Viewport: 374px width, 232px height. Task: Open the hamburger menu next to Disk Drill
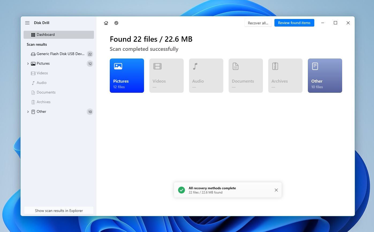point(27,23)
